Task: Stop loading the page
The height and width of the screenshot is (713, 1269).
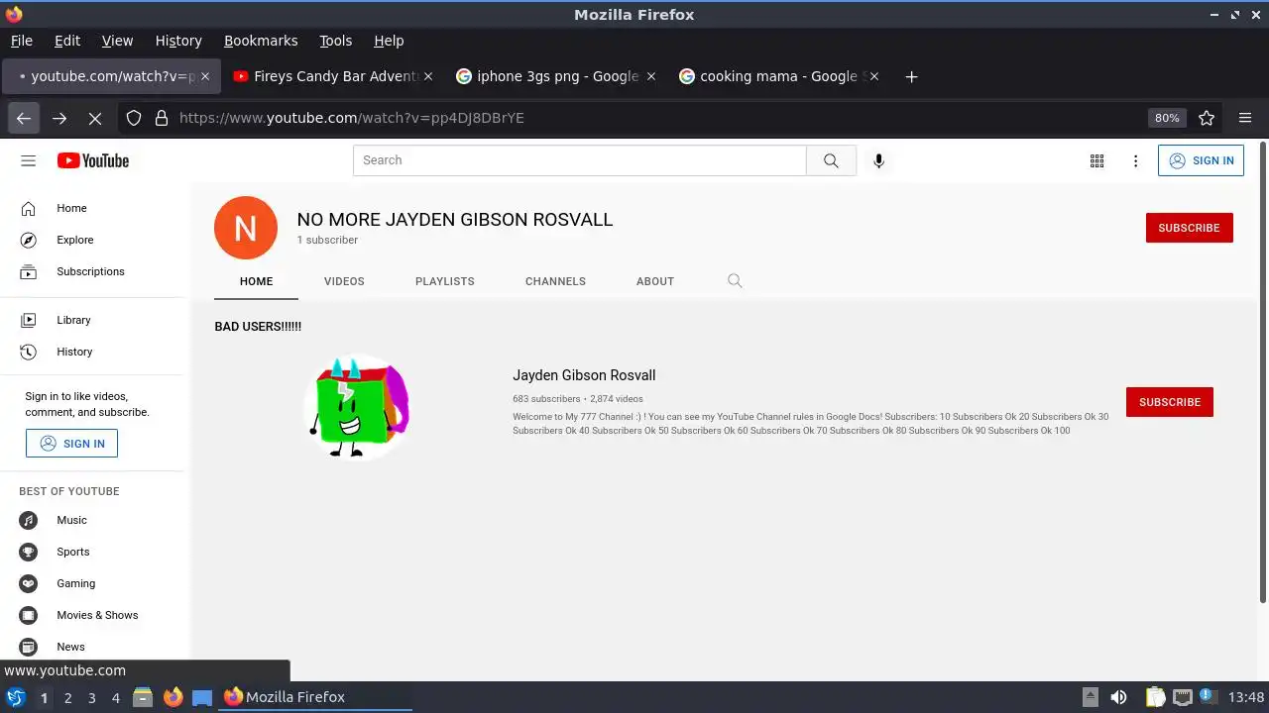Action: coord(95,118)
